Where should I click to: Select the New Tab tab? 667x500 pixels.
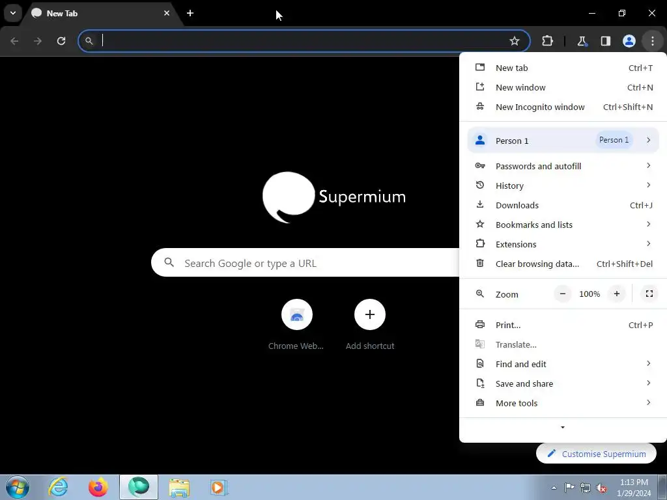102,14
